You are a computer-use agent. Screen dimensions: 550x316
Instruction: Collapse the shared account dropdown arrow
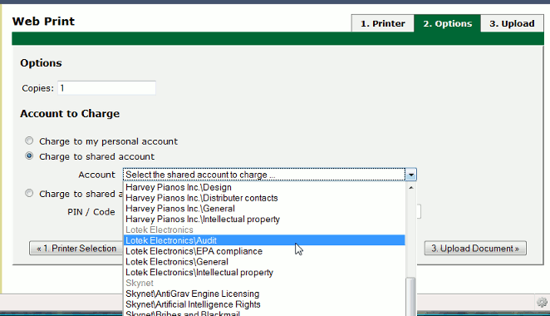click(x=410, y=175)
